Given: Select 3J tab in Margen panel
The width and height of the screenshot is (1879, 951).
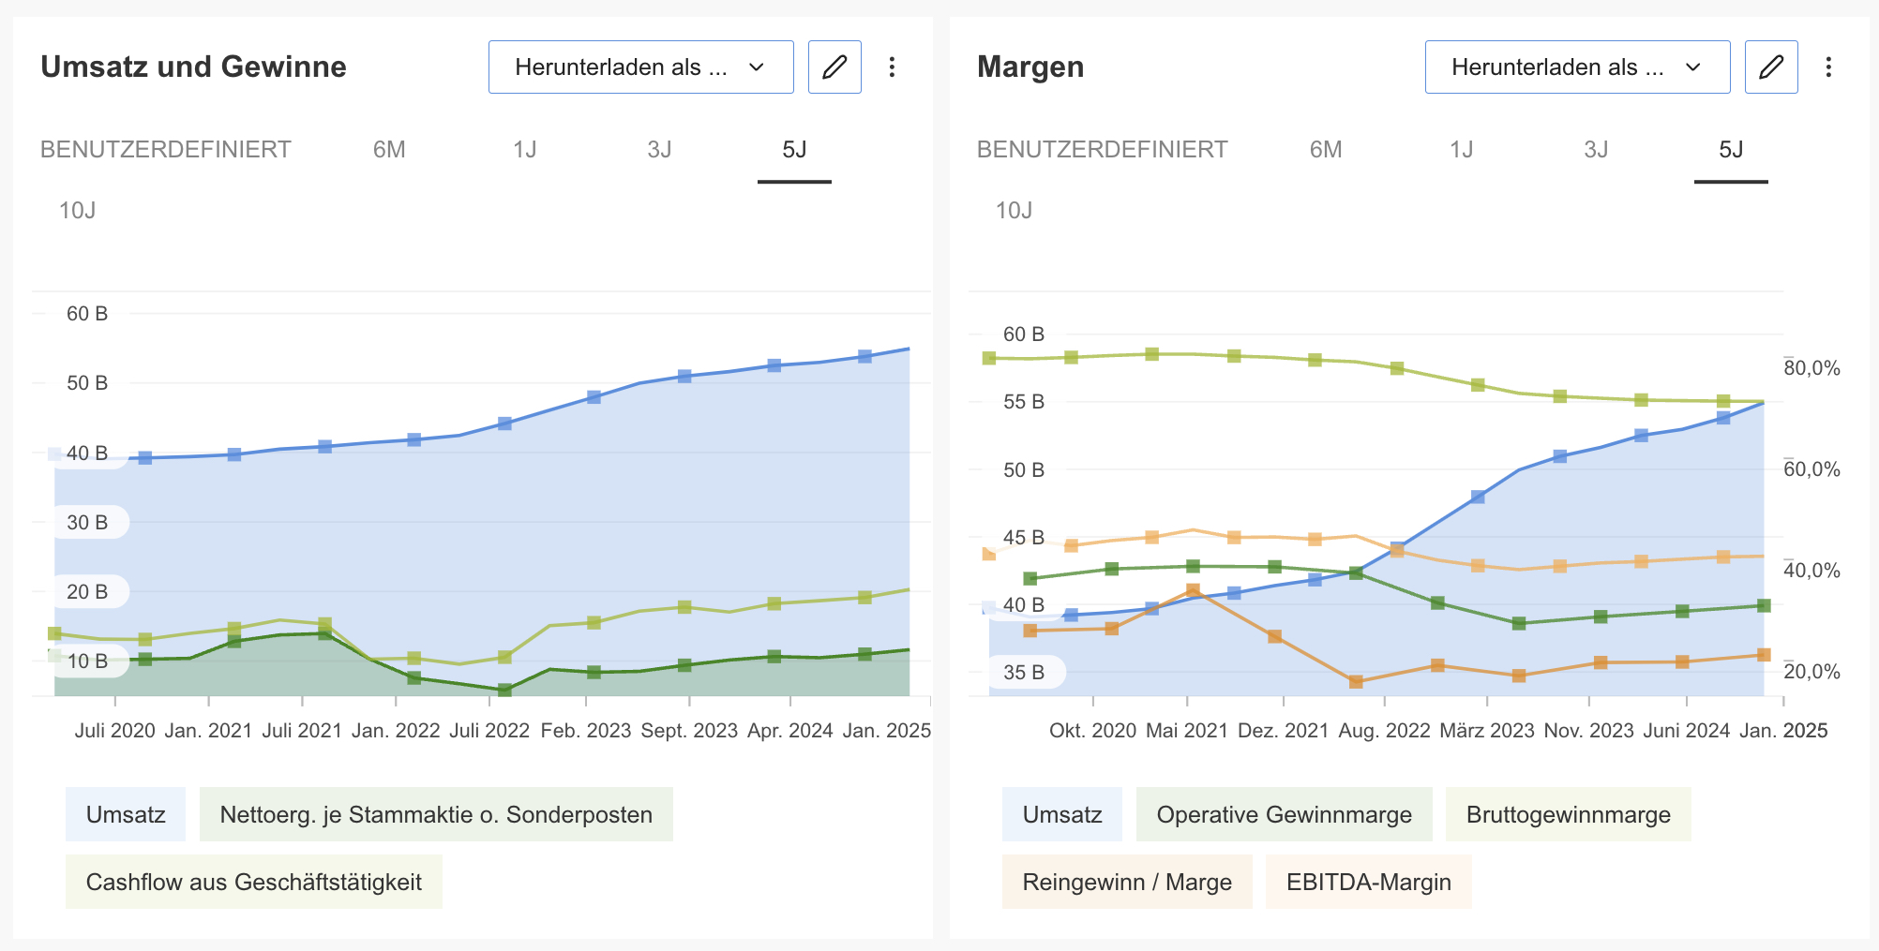Looking at the screenshot, I should pos(1596,150).
